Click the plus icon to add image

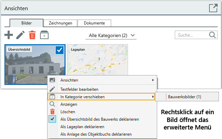(x=8, y=35)
